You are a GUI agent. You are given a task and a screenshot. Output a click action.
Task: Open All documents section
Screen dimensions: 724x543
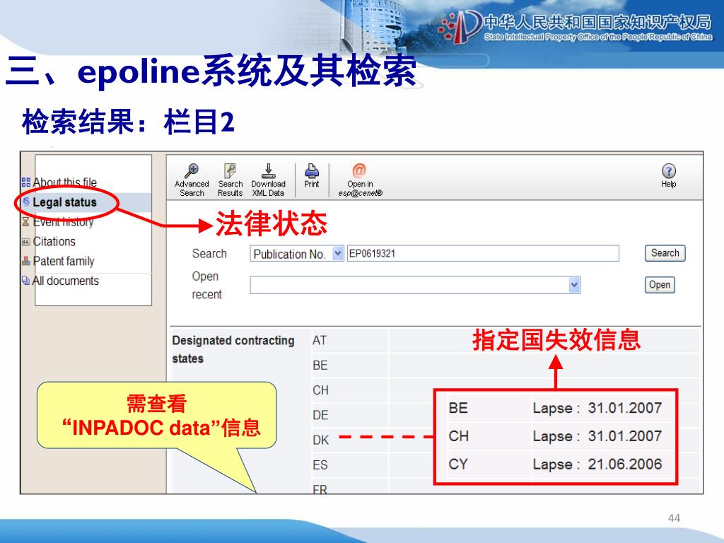click(65, 281)
